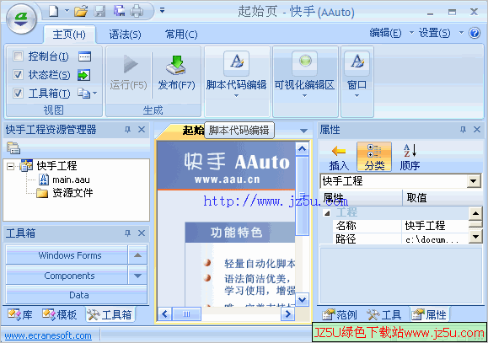
Task: Click the 名称 value cell 快手工程
Action: pos(434,226)
